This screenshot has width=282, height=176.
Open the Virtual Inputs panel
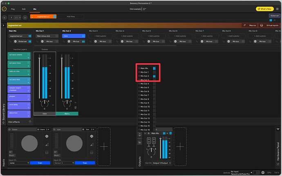click(x=269, y=25)
